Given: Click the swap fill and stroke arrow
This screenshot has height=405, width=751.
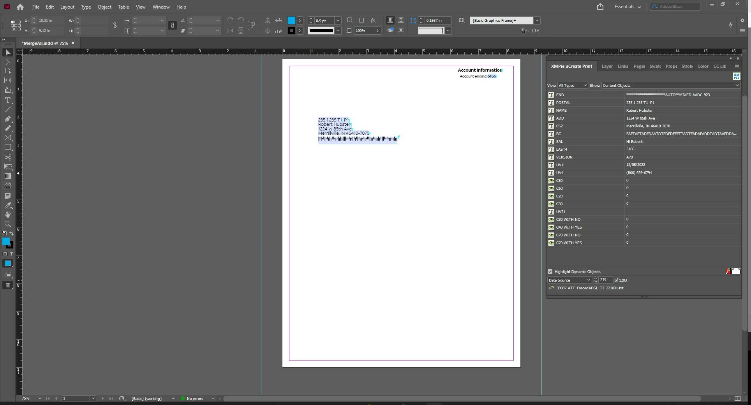Looking at the screenshot, I should 11,234.
